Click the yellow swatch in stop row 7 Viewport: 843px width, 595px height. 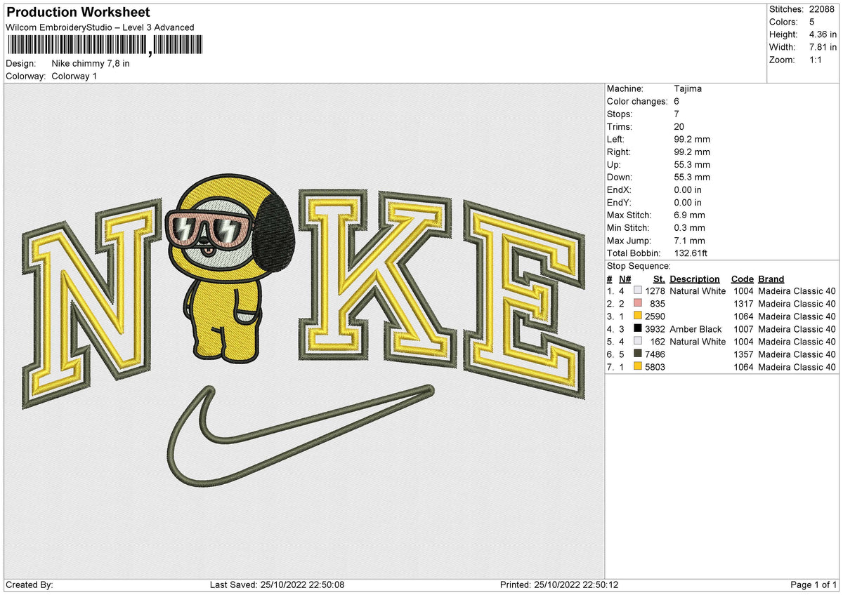[637, 367]
